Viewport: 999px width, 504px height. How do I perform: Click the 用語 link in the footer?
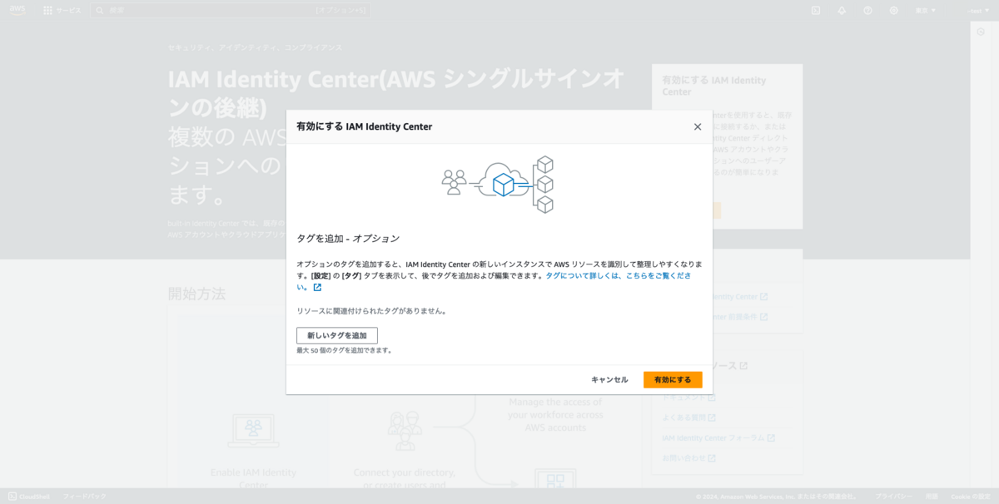click(x=932, y=497)
